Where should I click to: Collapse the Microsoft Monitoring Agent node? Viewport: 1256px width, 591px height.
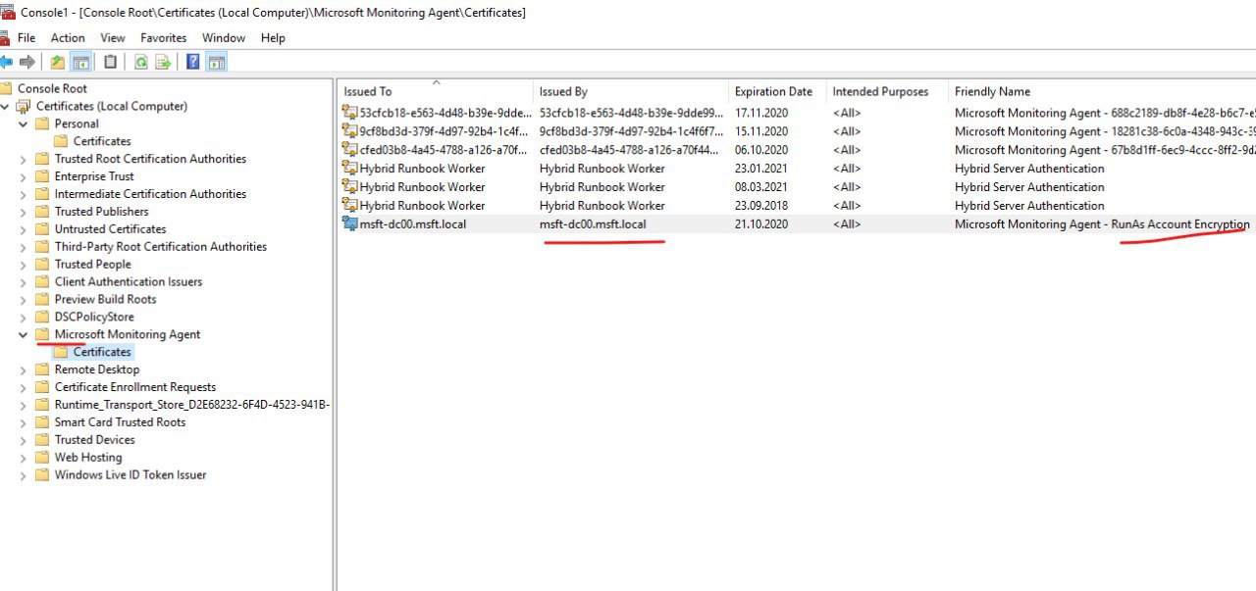coord(24,334)
